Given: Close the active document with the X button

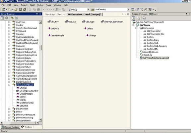Looking at the screenshot, I should 128,14.
